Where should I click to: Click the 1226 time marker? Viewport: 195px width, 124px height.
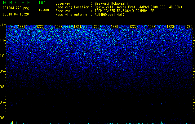pos(114,27)
